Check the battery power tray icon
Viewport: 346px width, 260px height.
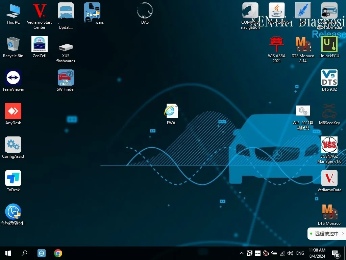coord(274,253)
